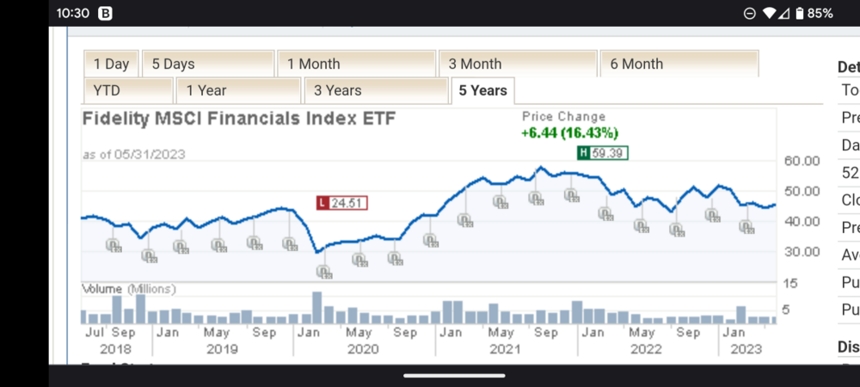The height and width of the screenshot is (387, 860).
Task: Switch to the 1 Year view
Action: pyautogui.click(x=237, y=90)
